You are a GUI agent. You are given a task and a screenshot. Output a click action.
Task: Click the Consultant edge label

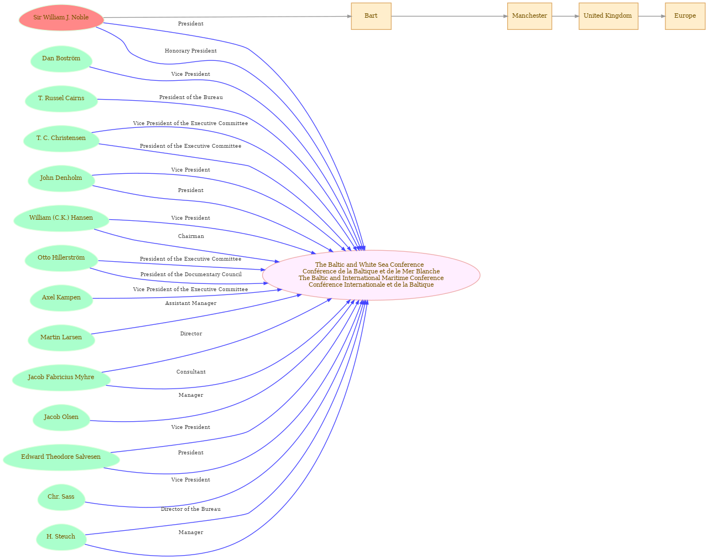[x=191, y=372]
